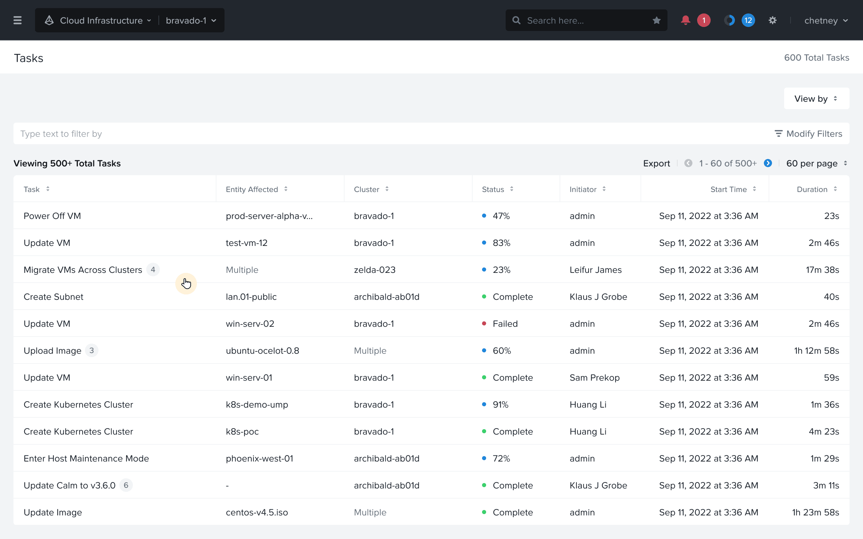Click the Export link

[x=656, y=163]
